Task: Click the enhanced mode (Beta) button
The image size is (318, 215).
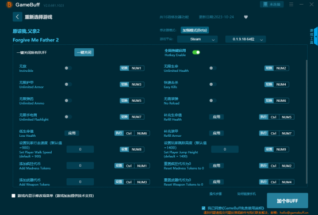Action: point(195,30)
